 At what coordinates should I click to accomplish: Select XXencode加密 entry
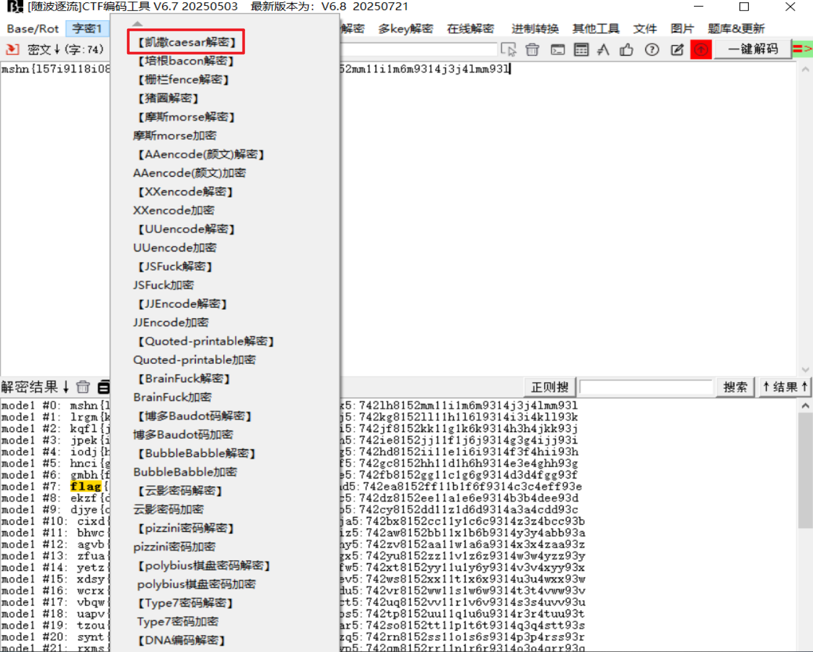tap(174, 210)
